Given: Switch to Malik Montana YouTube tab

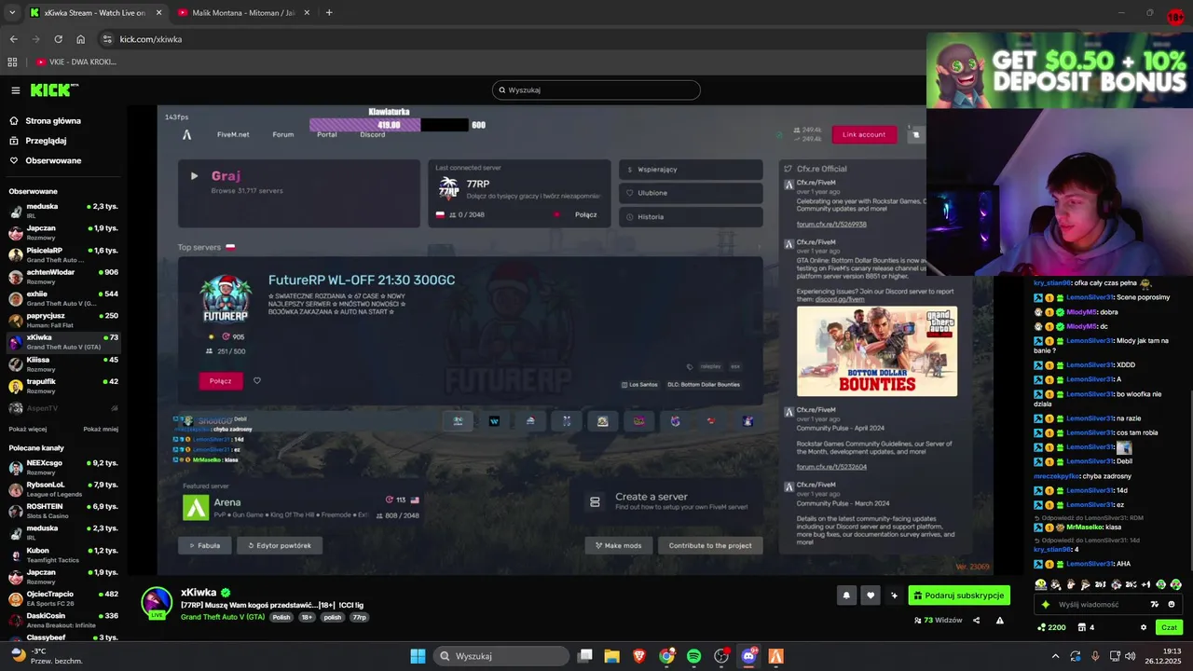Looking at the screenshot, I should (245, 12).
